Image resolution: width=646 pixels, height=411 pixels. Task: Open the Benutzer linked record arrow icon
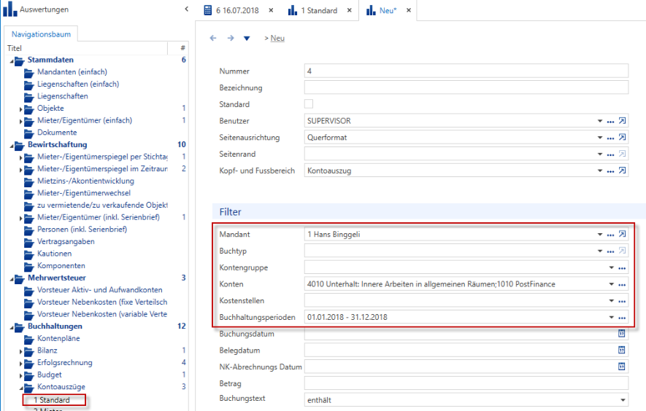622,121
